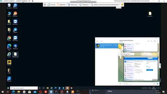Click the smiley feedback icon in TeamViewer toolbar
Image resolution: width=167 pixels, height=94 pixels.
pyautogui.click(x=122, y=5)
